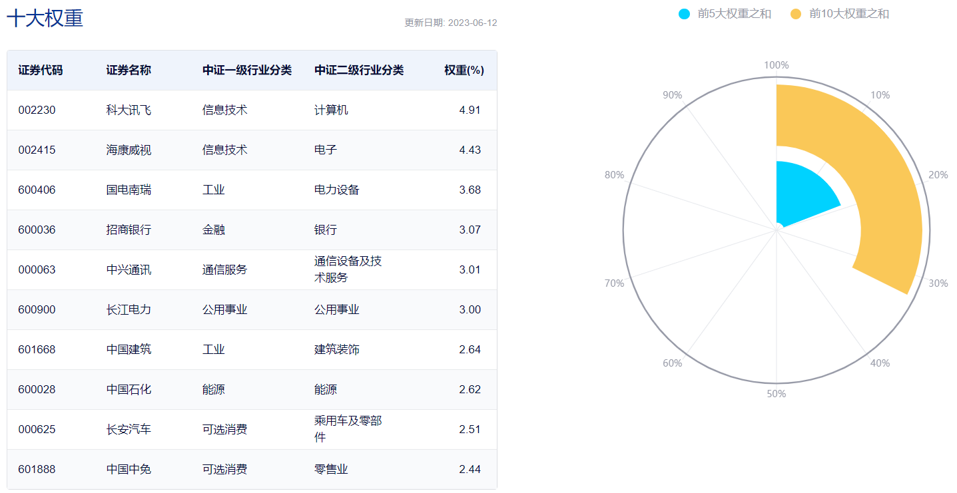Viewport: 957px width, 493px height.
Task: Click the 70% axis label on chart
Action: point(614,283)
